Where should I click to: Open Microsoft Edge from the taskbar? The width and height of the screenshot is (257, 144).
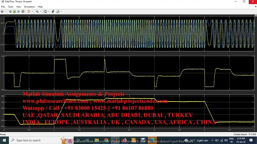[x=152, y=140]
